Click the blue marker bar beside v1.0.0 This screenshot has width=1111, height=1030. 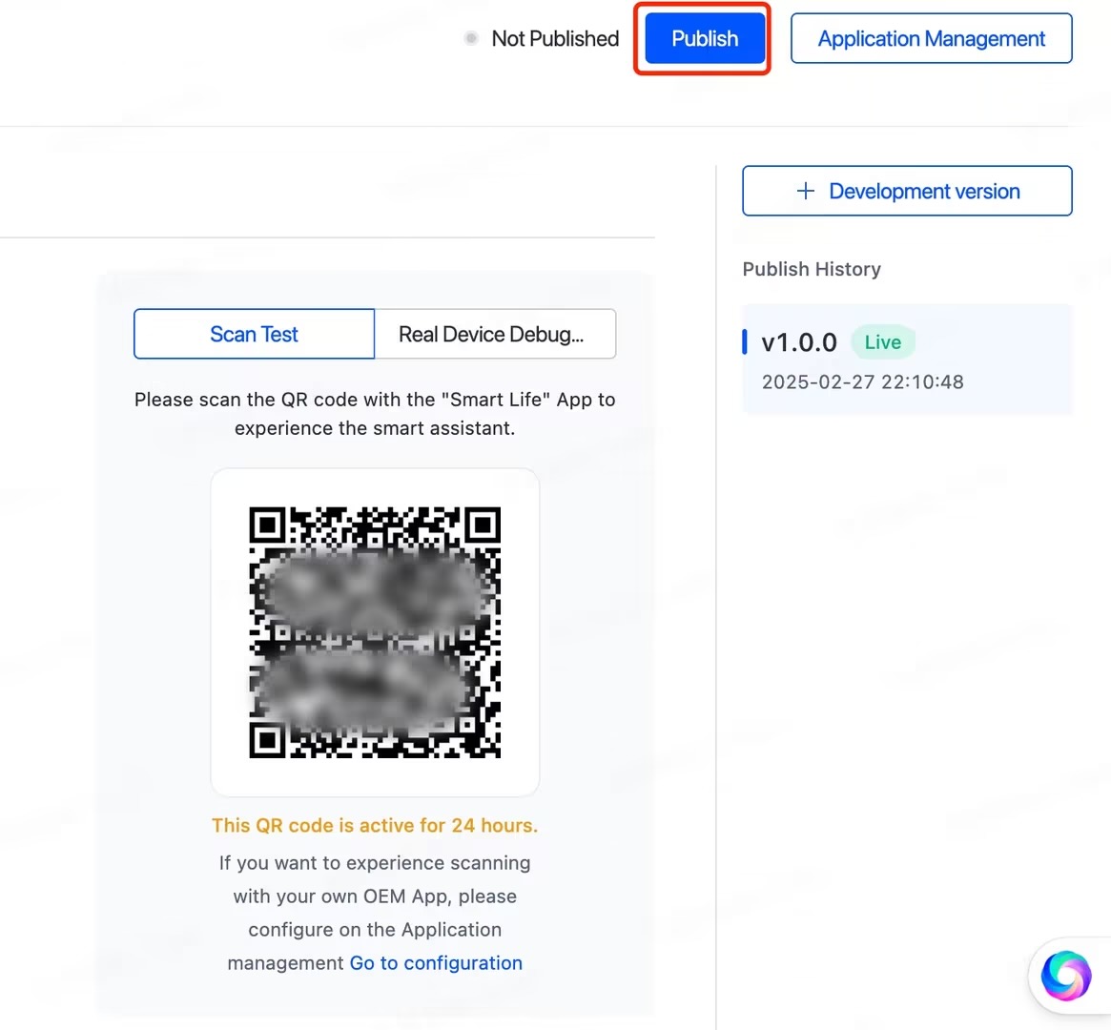click(745, 341)
